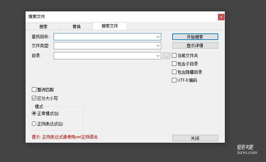
Task: Close the 搜索文件 dialog with red X
Action: 221,17
